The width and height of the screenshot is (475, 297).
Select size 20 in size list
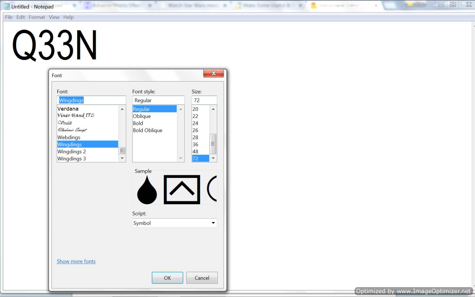pyautogui.click(x=201, y=109)
